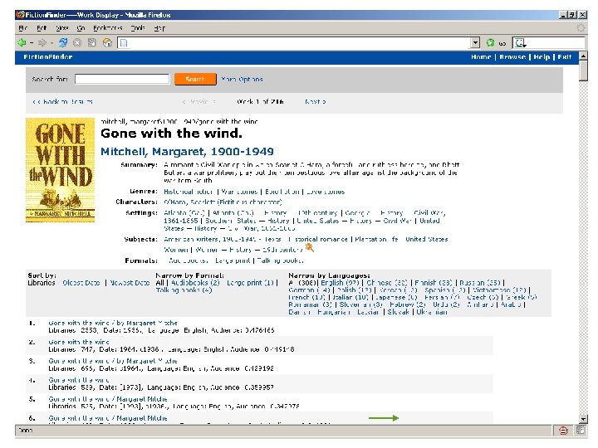Open the More Options link

(243, 80)
